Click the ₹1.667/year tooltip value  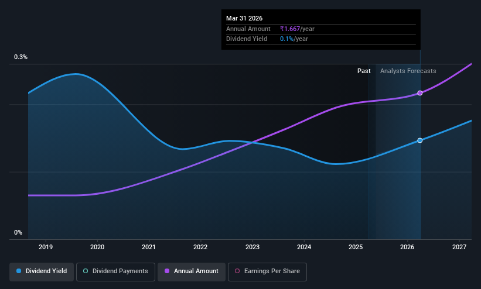297,29
